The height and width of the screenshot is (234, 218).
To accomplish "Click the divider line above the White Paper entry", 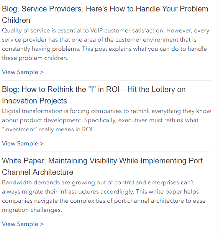I will tap(107, 152).
